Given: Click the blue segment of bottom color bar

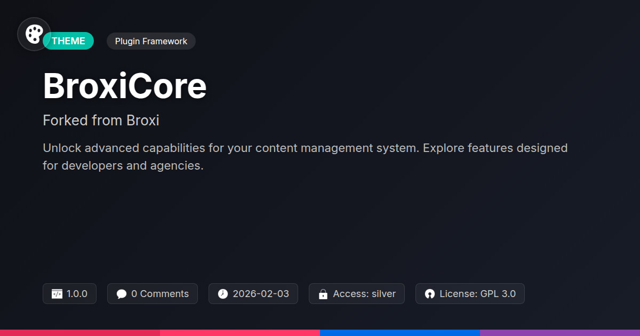Looking at the screenshot, I should click(400, 332).
